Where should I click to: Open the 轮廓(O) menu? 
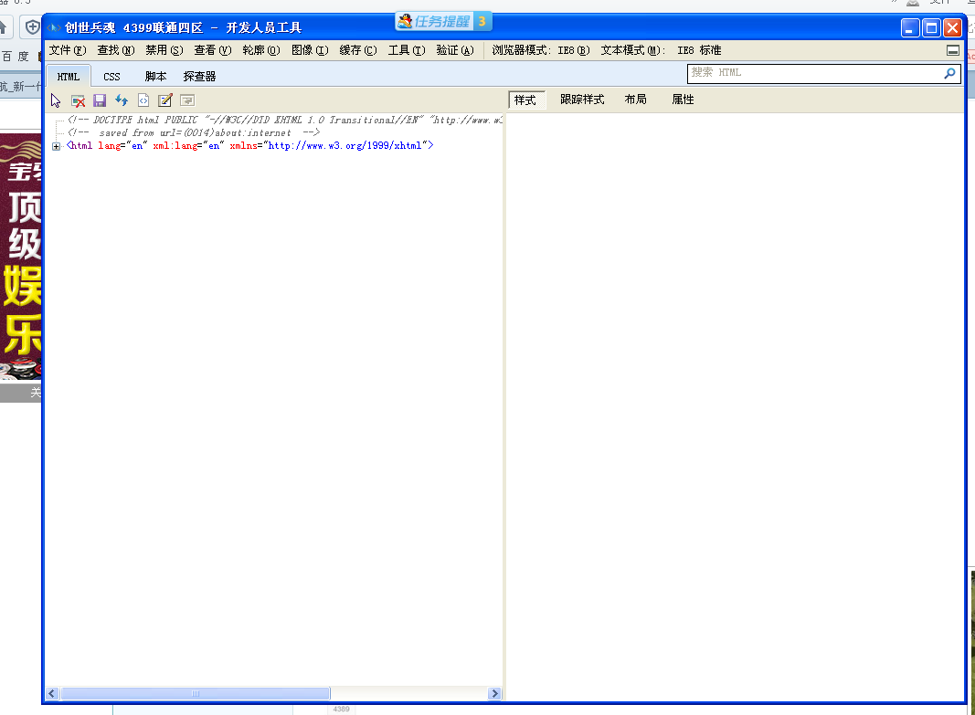(x=261, y=50)
